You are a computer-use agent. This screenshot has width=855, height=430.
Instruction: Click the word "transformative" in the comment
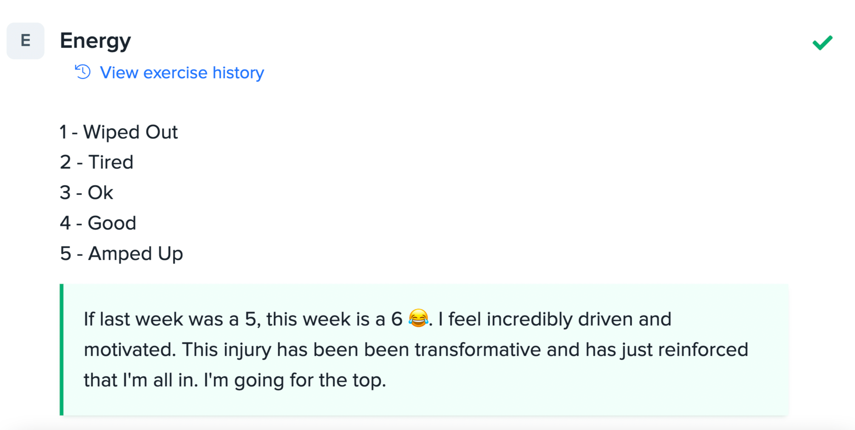tap(478, 350)
